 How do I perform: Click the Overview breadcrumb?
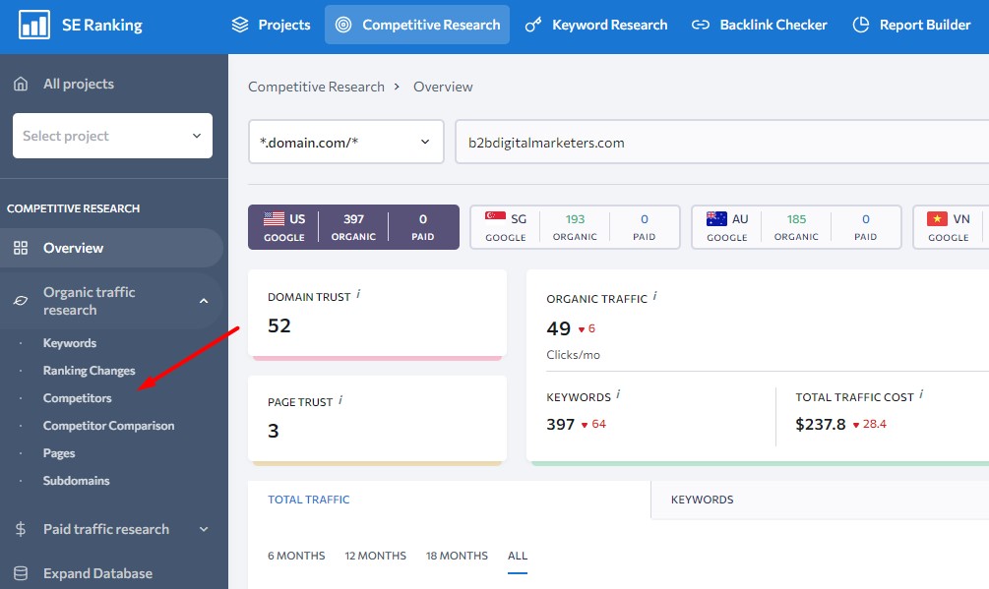click(x=443, y=87)
